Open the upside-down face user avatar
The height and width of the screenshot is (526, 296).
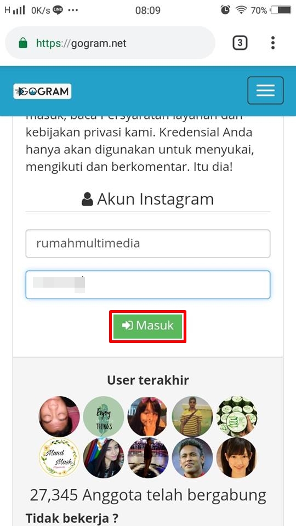[x=59, y=416]
